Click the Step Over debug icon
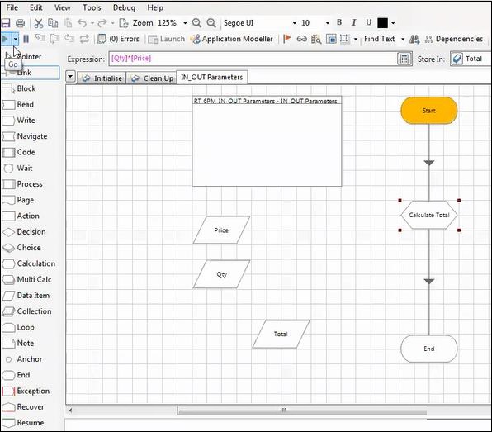 tap(54, 39)
